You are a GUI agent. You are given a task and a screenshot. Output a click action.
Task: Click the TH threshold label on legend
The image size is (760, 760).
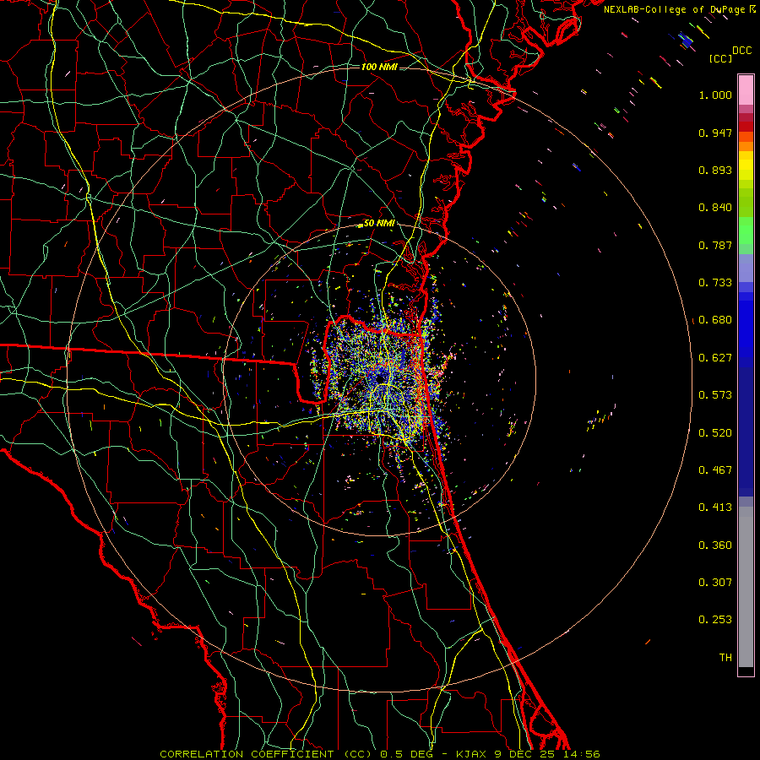coord(725,658)
